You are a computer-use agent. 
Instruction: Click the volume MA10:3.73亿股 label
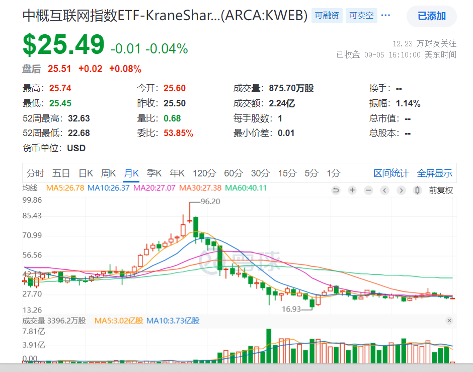[x=173, y=321]
